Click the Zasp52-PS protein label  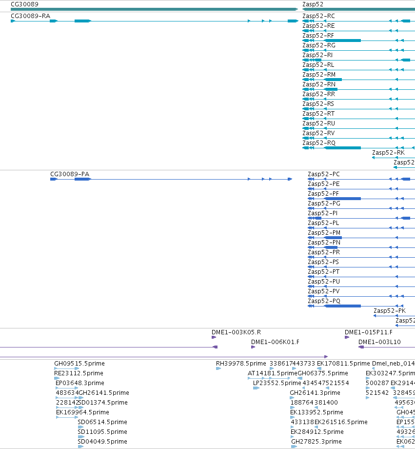323,262
